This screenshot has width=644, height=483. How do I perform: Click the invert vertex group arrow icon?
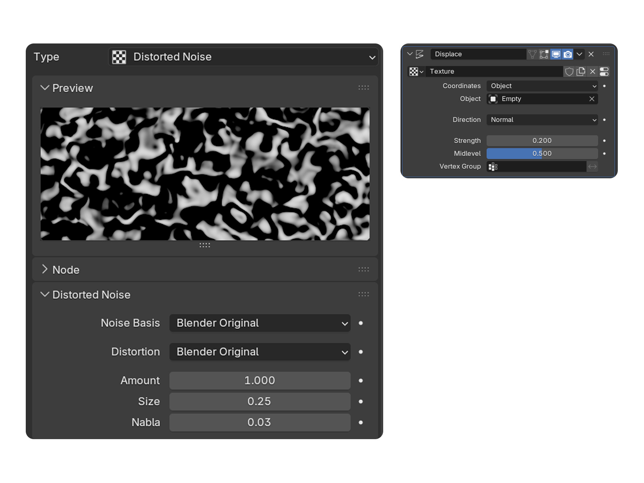click(x=592, y=166)
